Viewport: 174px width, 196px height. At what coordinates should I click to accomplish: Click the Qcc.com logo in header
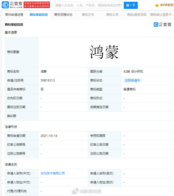tap(12, 5)
